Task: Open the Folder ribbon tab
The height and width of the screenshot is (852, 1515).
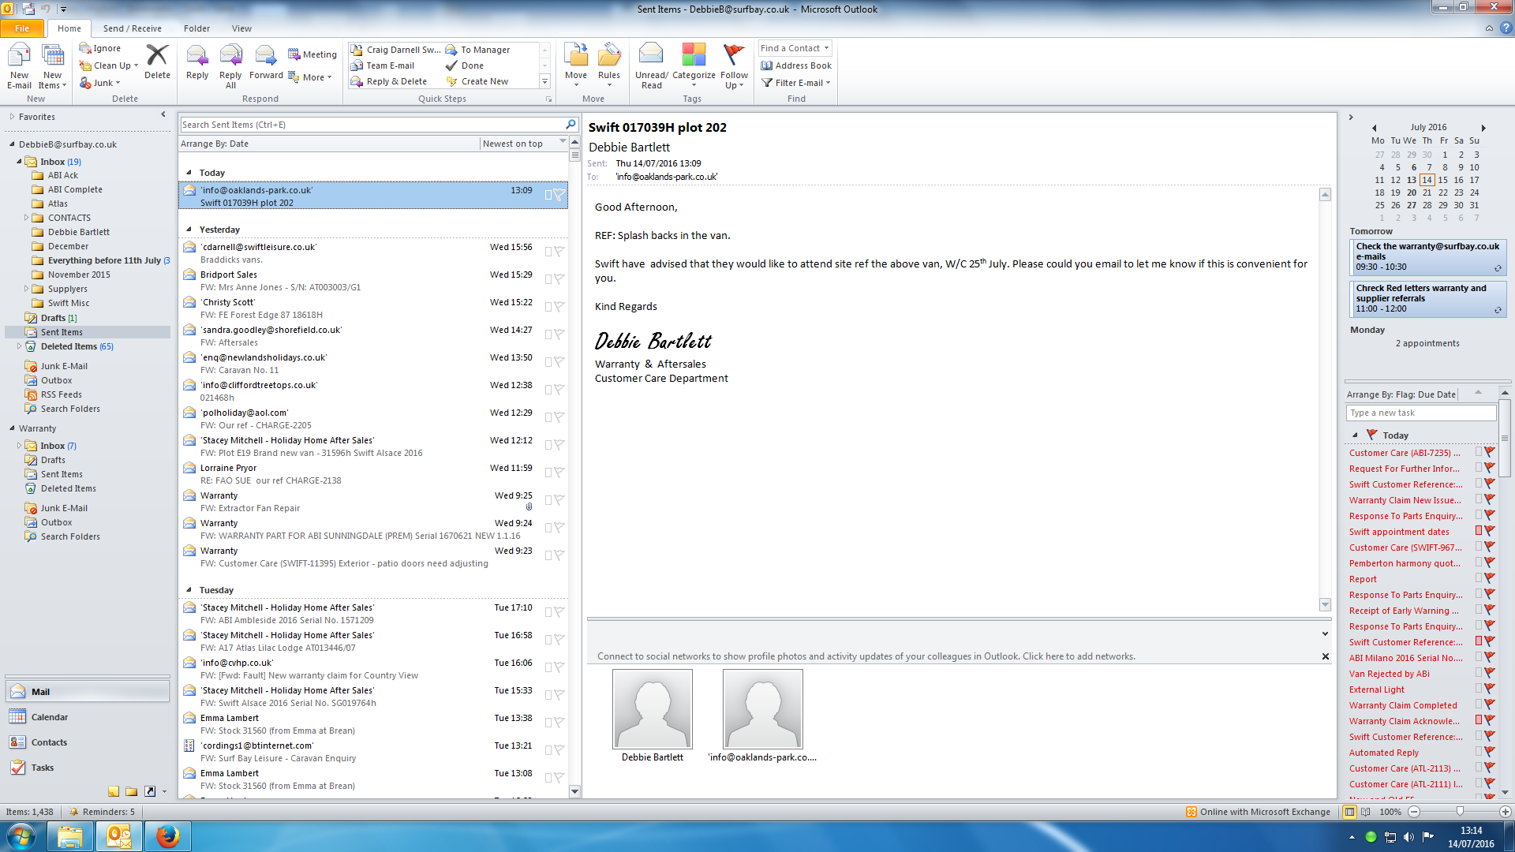Action: coord(196,28)
